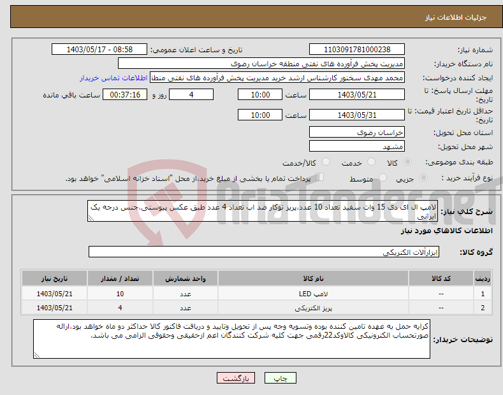Select the کالا/خدمت radio button
Screen dimensions: 503x395
coord(326,162)
